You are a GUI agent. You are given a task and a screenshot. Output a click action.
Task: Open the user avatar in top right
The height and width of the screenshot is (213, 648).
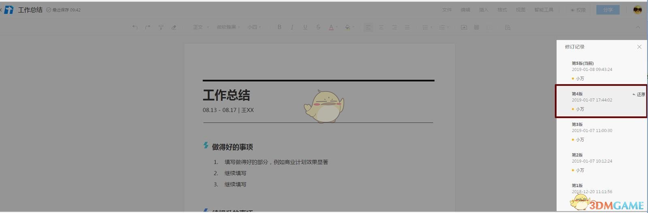(637, 10)
